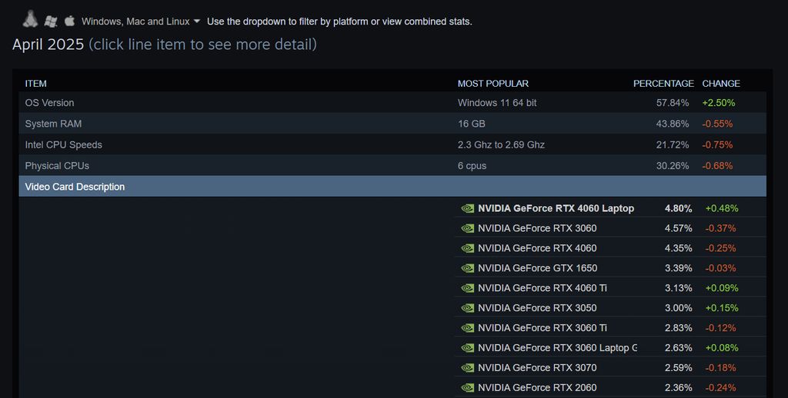Click NVIDIA logo beside GeForce RTX 3060

pos(467,228)
